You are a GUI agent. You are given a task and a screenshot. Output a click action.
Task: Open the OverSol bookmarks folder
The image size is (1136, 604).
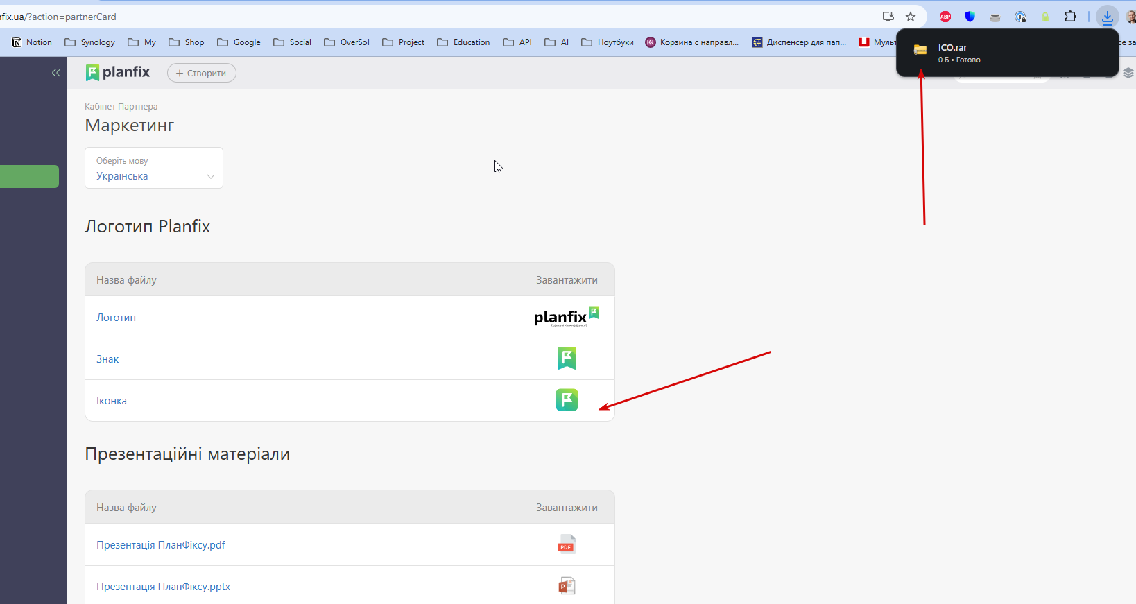347,42
